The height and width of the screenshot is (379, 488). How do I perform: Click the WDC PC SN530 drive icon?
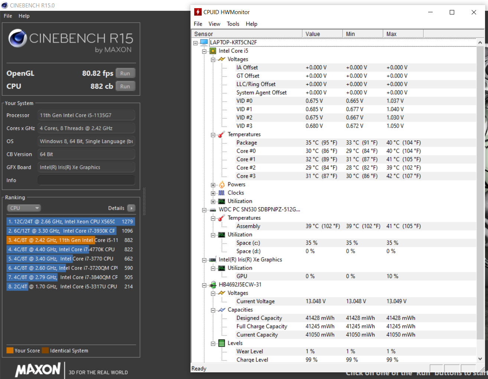213,210
